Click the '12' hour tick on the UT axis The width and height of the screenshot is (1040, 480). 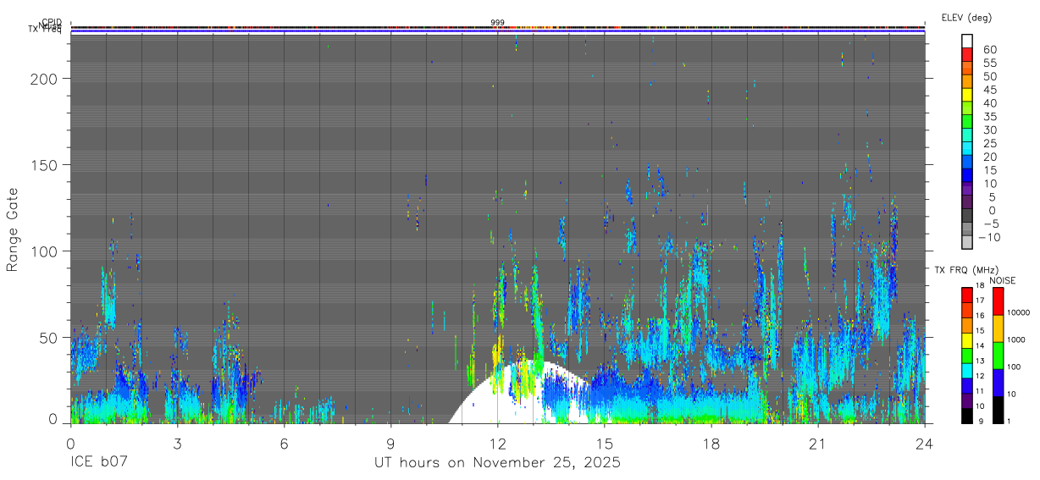tap(498, 444)
